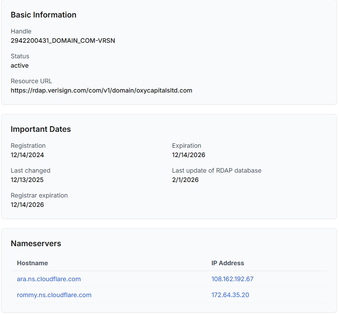The image size is (339, 315).
Task: Click the Hostname column header
Action: click(32, 263)
